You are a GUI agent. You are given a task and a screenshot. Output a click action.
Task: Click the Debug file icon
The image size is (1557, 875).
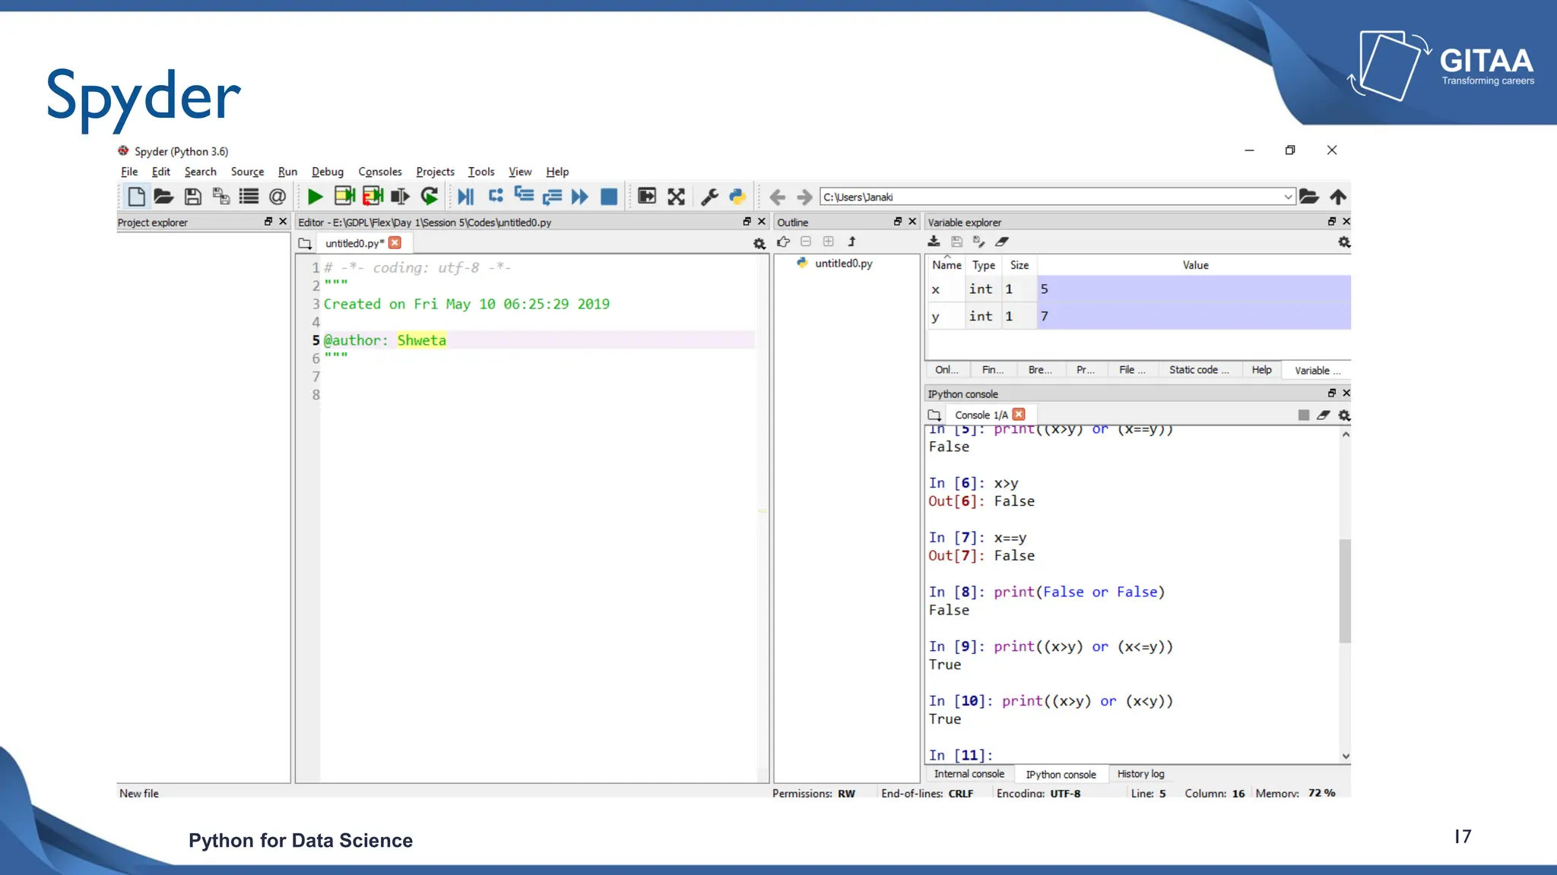pyautogui.click(x=465, y=197)
